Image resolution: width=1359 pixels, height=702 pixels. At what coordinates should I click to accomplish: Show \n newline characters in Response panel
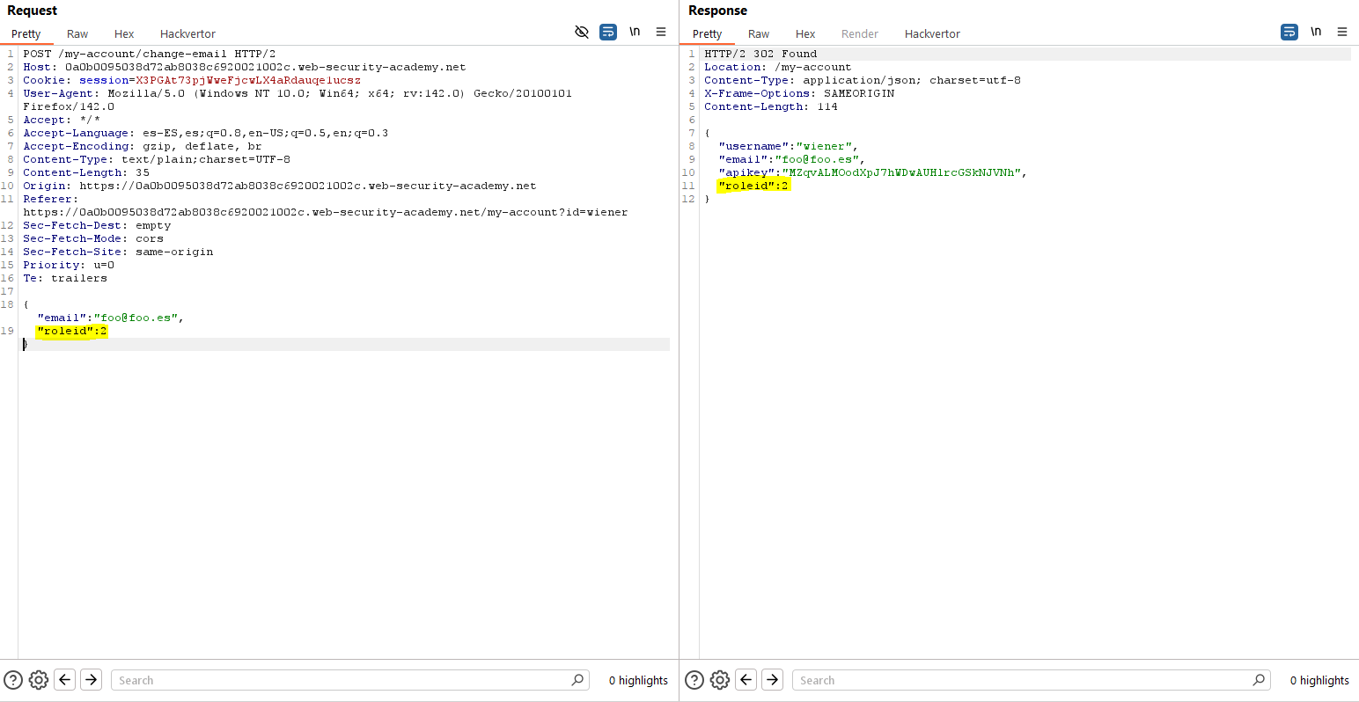tap(1316, 32)
